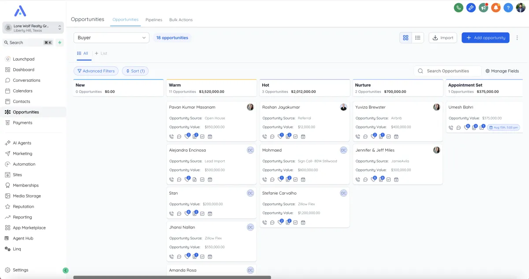Viewport: 529px width, 279px height.
Task: Switch to list view layout
Action: [x=417, y=38]
